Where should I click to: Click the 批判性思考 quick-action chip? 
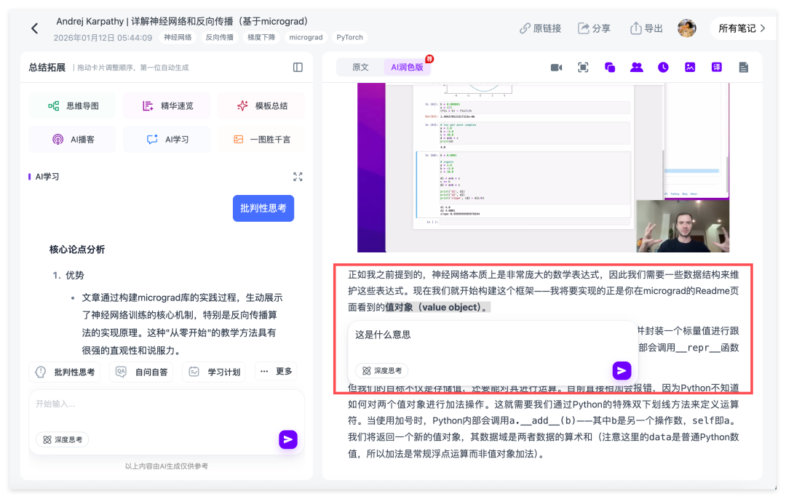point(65,372)
